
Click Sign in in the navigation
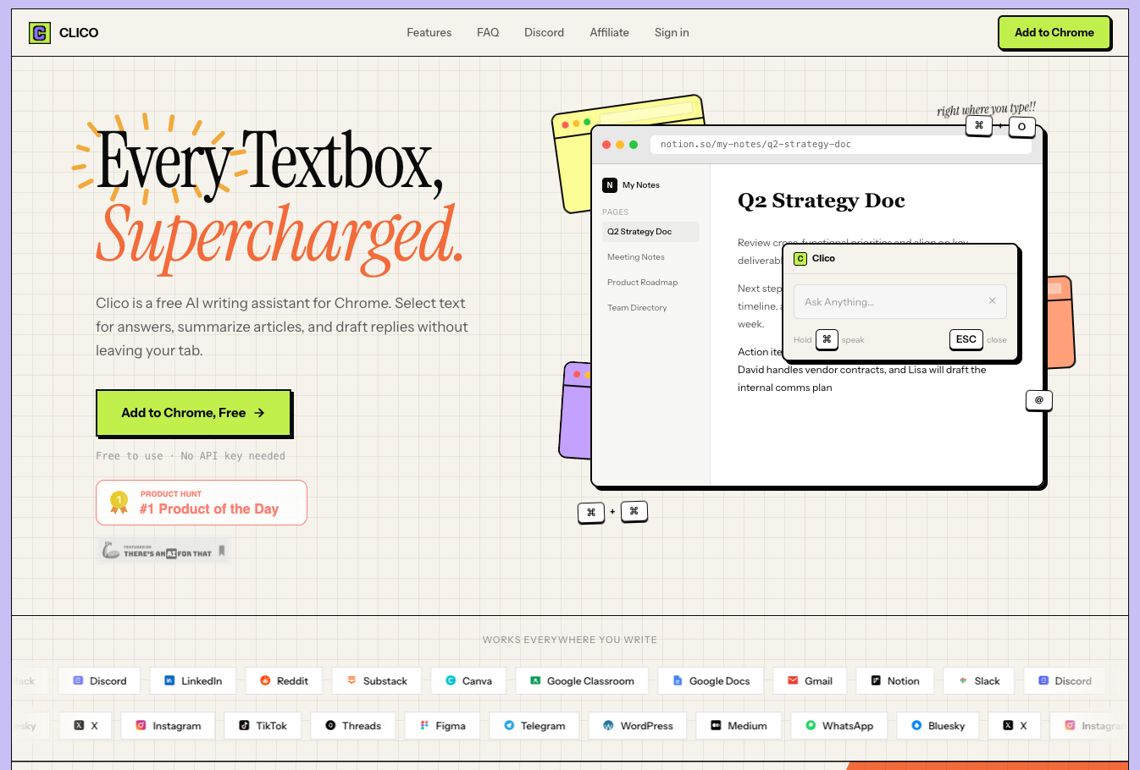(671, 33)
